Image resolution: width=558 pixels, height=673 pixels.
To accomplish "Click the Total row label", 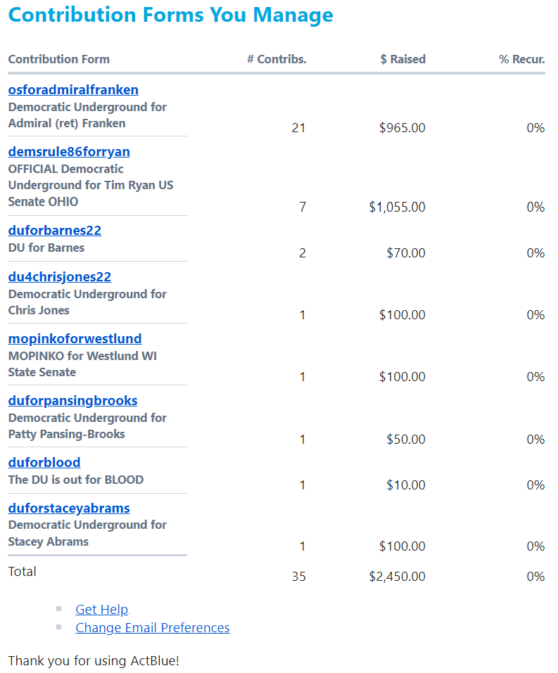I will click(23, 572).
